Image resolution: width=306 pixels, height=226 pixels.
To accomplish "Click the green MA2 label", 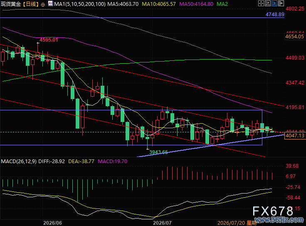I will [222, 4].
